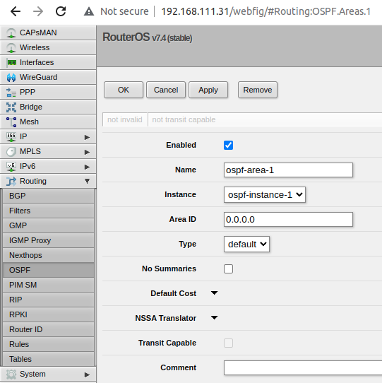Toggle the Enabled checkbox
This screenshot has width=382, height=383.
pyautogui.click(x=229, y=145)
